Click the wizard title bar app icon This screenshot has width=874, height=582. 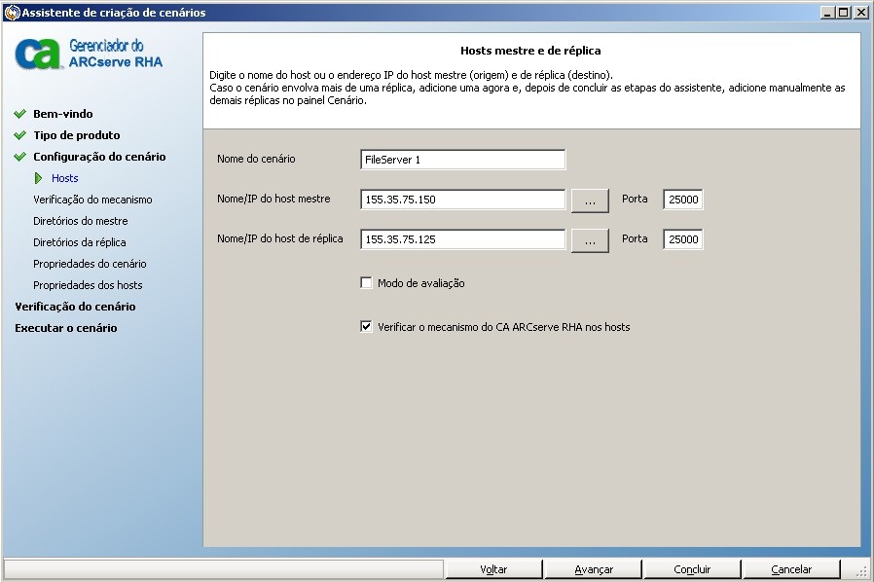pyautogui.click(x=12, y=13)
